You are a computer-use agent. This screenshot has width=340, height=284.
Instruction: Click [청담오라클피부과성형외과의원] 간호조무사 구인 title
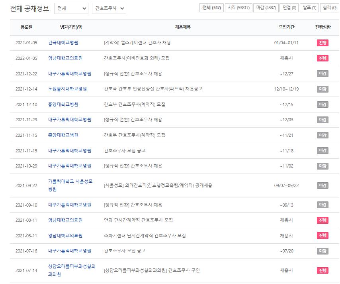click(152, 270)
